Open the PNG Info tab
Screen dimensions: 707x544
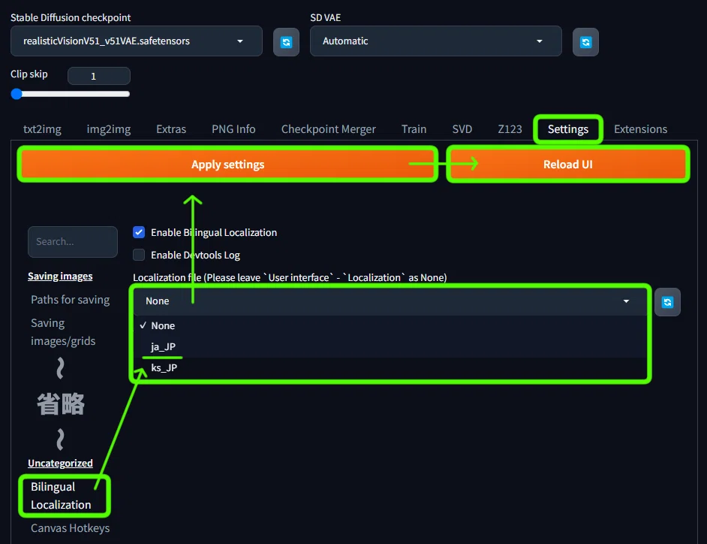[x=233, y=129]
